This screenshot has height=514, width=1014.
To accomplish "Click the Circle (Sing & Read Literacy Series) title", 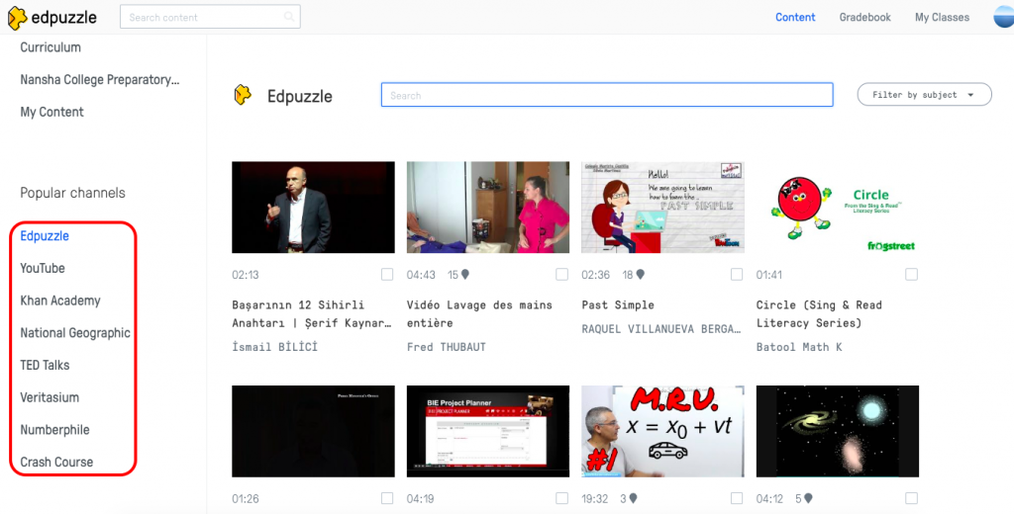I will 819,313.
